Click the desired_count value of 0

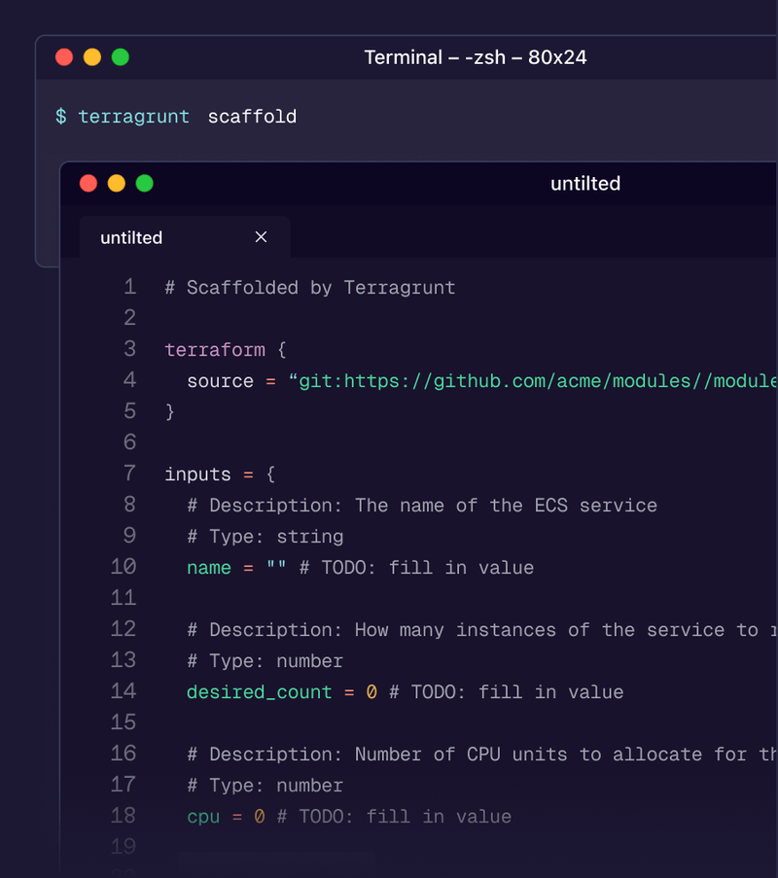(371, 691)
